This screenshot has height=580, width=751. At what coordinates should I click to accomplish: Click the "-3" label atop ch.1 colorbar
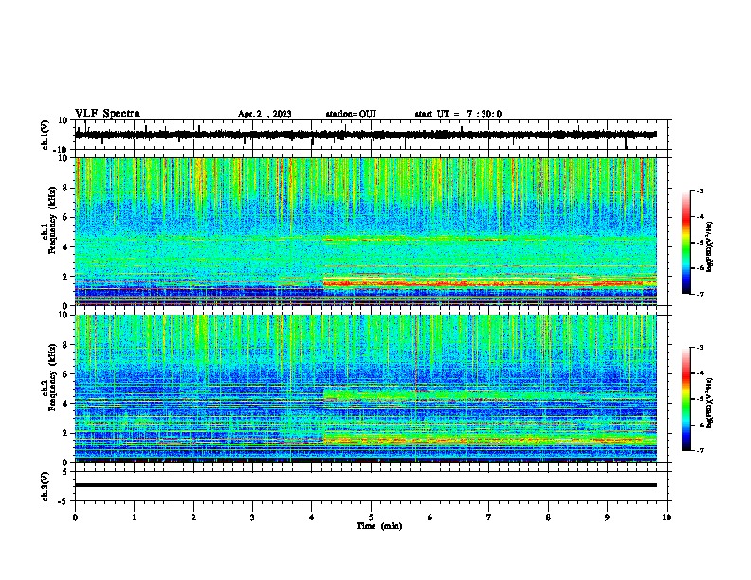(699, 190)
